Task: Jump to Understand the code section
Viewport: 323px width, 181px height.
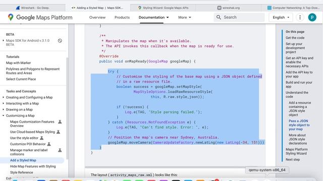Action: [x=297, y=95]
